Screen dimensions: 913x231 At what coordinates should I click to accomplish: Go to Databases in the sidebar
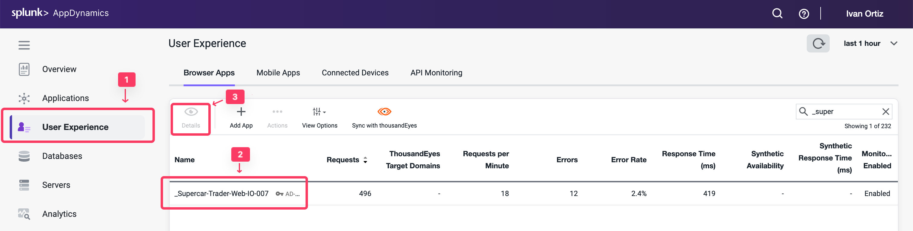pyautogui.click(x=62, y=156)
